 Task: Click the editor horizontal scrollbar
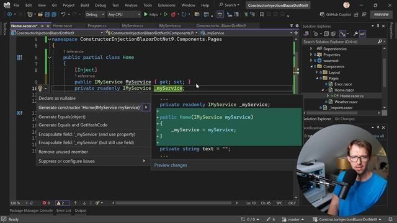point(174,203)
